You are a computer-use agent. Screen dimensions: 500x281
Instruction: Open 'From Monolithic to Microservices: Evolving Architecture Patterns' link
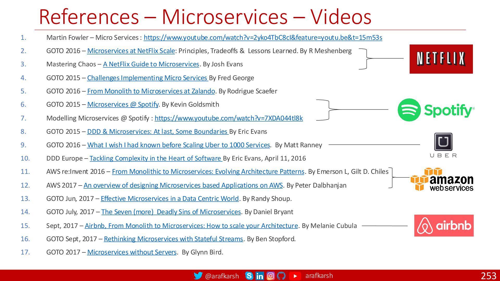point(208,171)
